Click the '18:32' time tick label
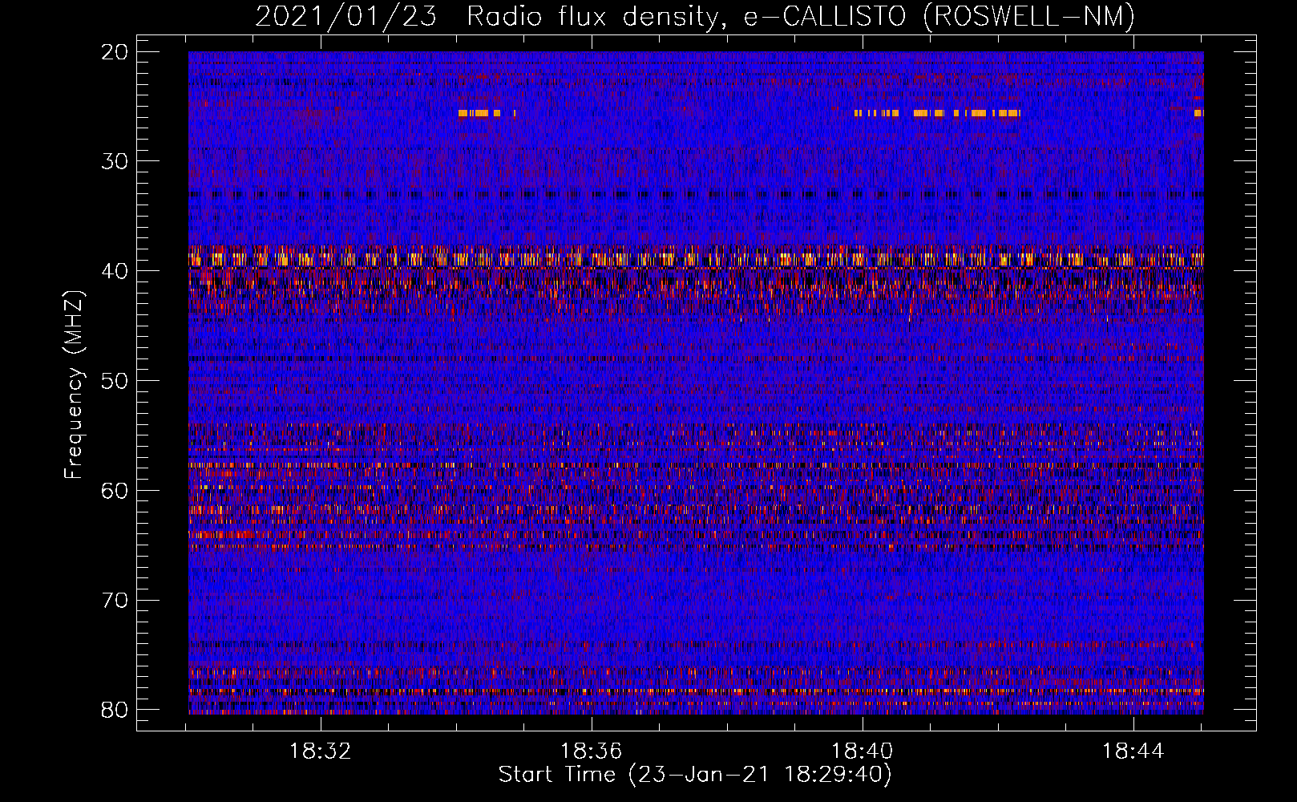The height and width of the screenshot is (802, 1297). tap(321, 751)
